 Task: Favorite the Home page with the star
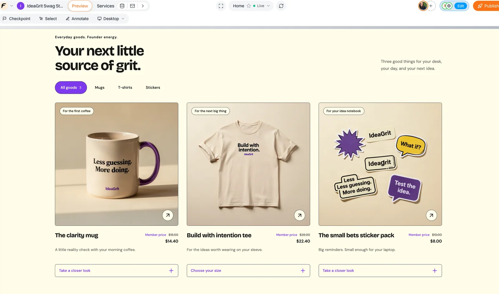249,6
